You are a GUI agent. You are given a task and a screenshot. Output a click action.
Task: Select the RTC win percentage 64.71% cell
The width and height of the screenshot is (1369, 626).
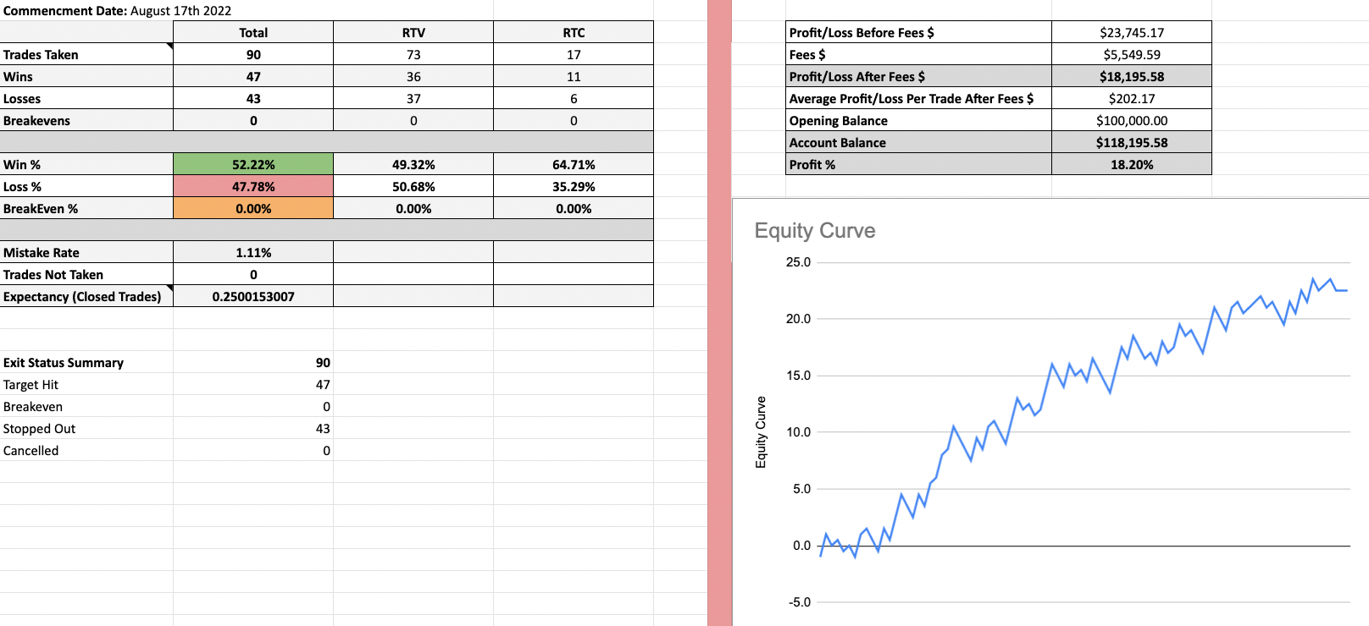[574, 165]
